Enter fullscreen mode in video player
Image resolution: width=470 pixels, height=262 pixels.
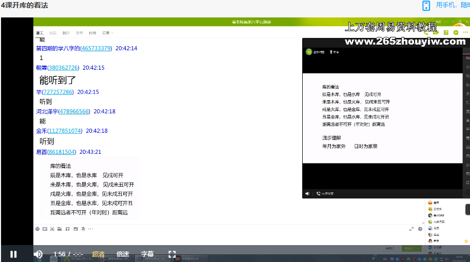(x=172, y=254)
